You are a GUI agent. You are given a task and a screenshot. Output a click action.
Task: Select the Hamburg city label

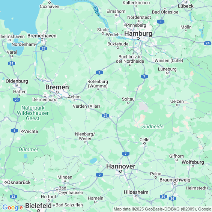click(138, 33)
